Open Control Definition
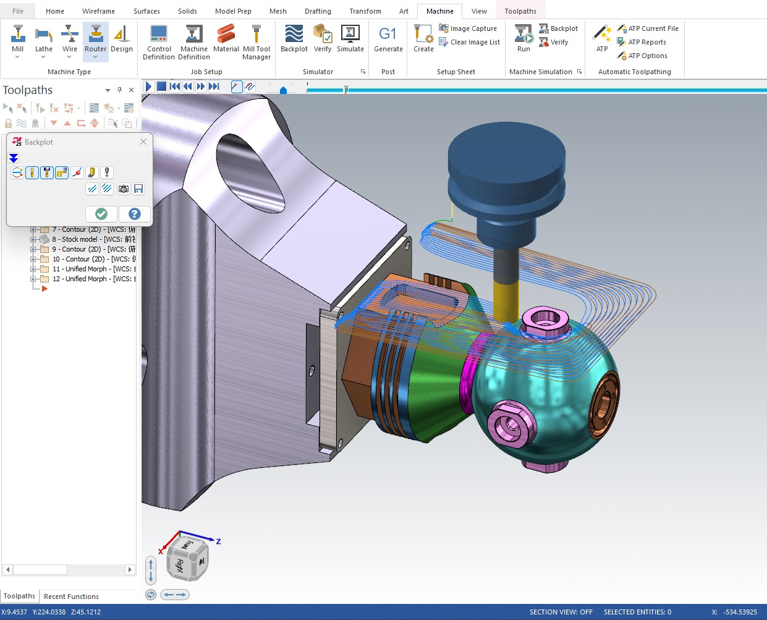The width and height of the screenshot is (767, 620). tap(159, 42)
